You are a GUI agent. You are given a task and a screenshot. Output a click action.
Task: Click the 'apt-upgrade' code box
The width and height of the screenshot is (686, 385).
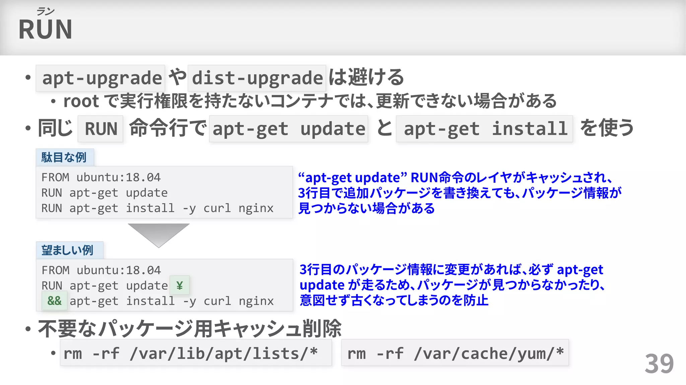pyautogui.click(x=100, y=78)
